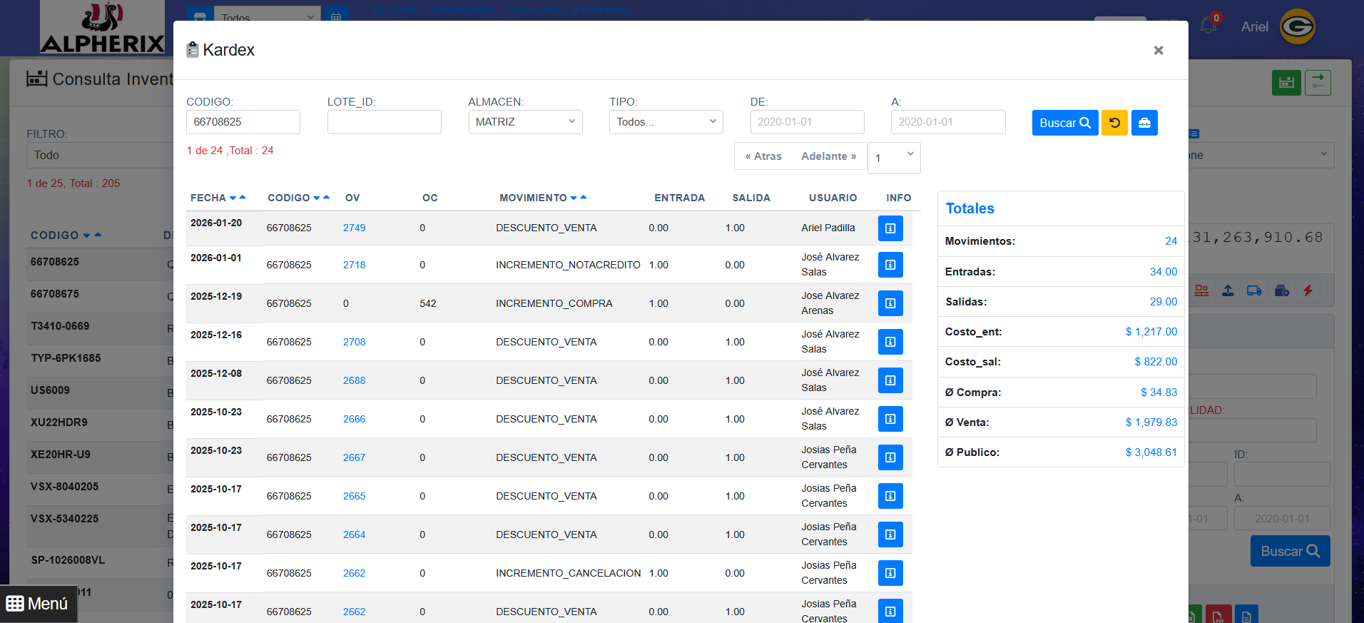Open the notifications bell
This screenshot has height=623, width=1364.
click(1208, 25)
